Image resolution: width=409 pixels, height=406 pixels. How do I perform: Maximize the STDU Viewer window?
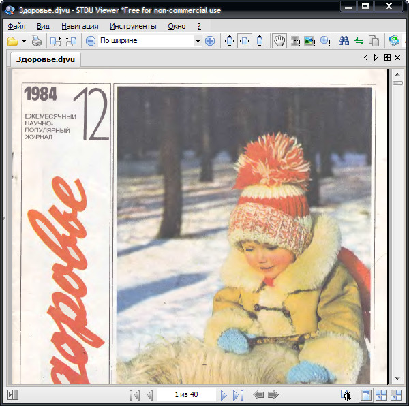coord(365,6)
